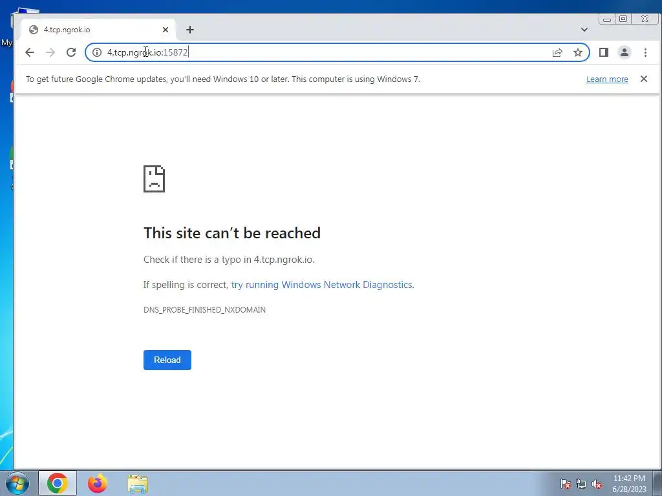Click the forward navigation arrow
Viewport: 662px width, 496px height.
click(x=50, y=52)
